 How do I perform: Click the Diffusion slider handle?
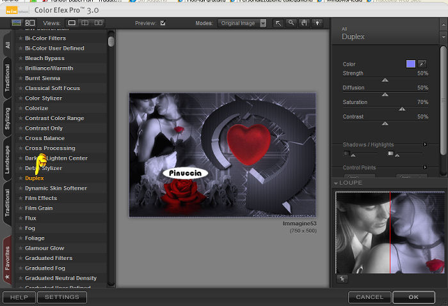385,95
